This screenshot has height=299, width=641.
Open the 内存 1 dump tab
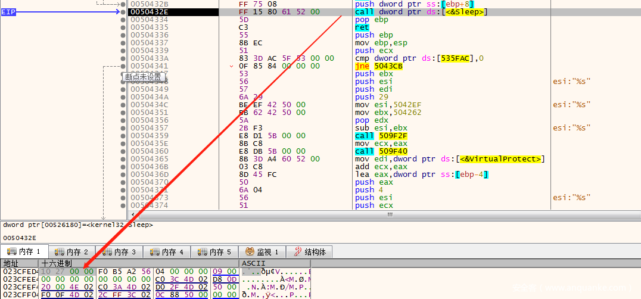coord(24,251)
